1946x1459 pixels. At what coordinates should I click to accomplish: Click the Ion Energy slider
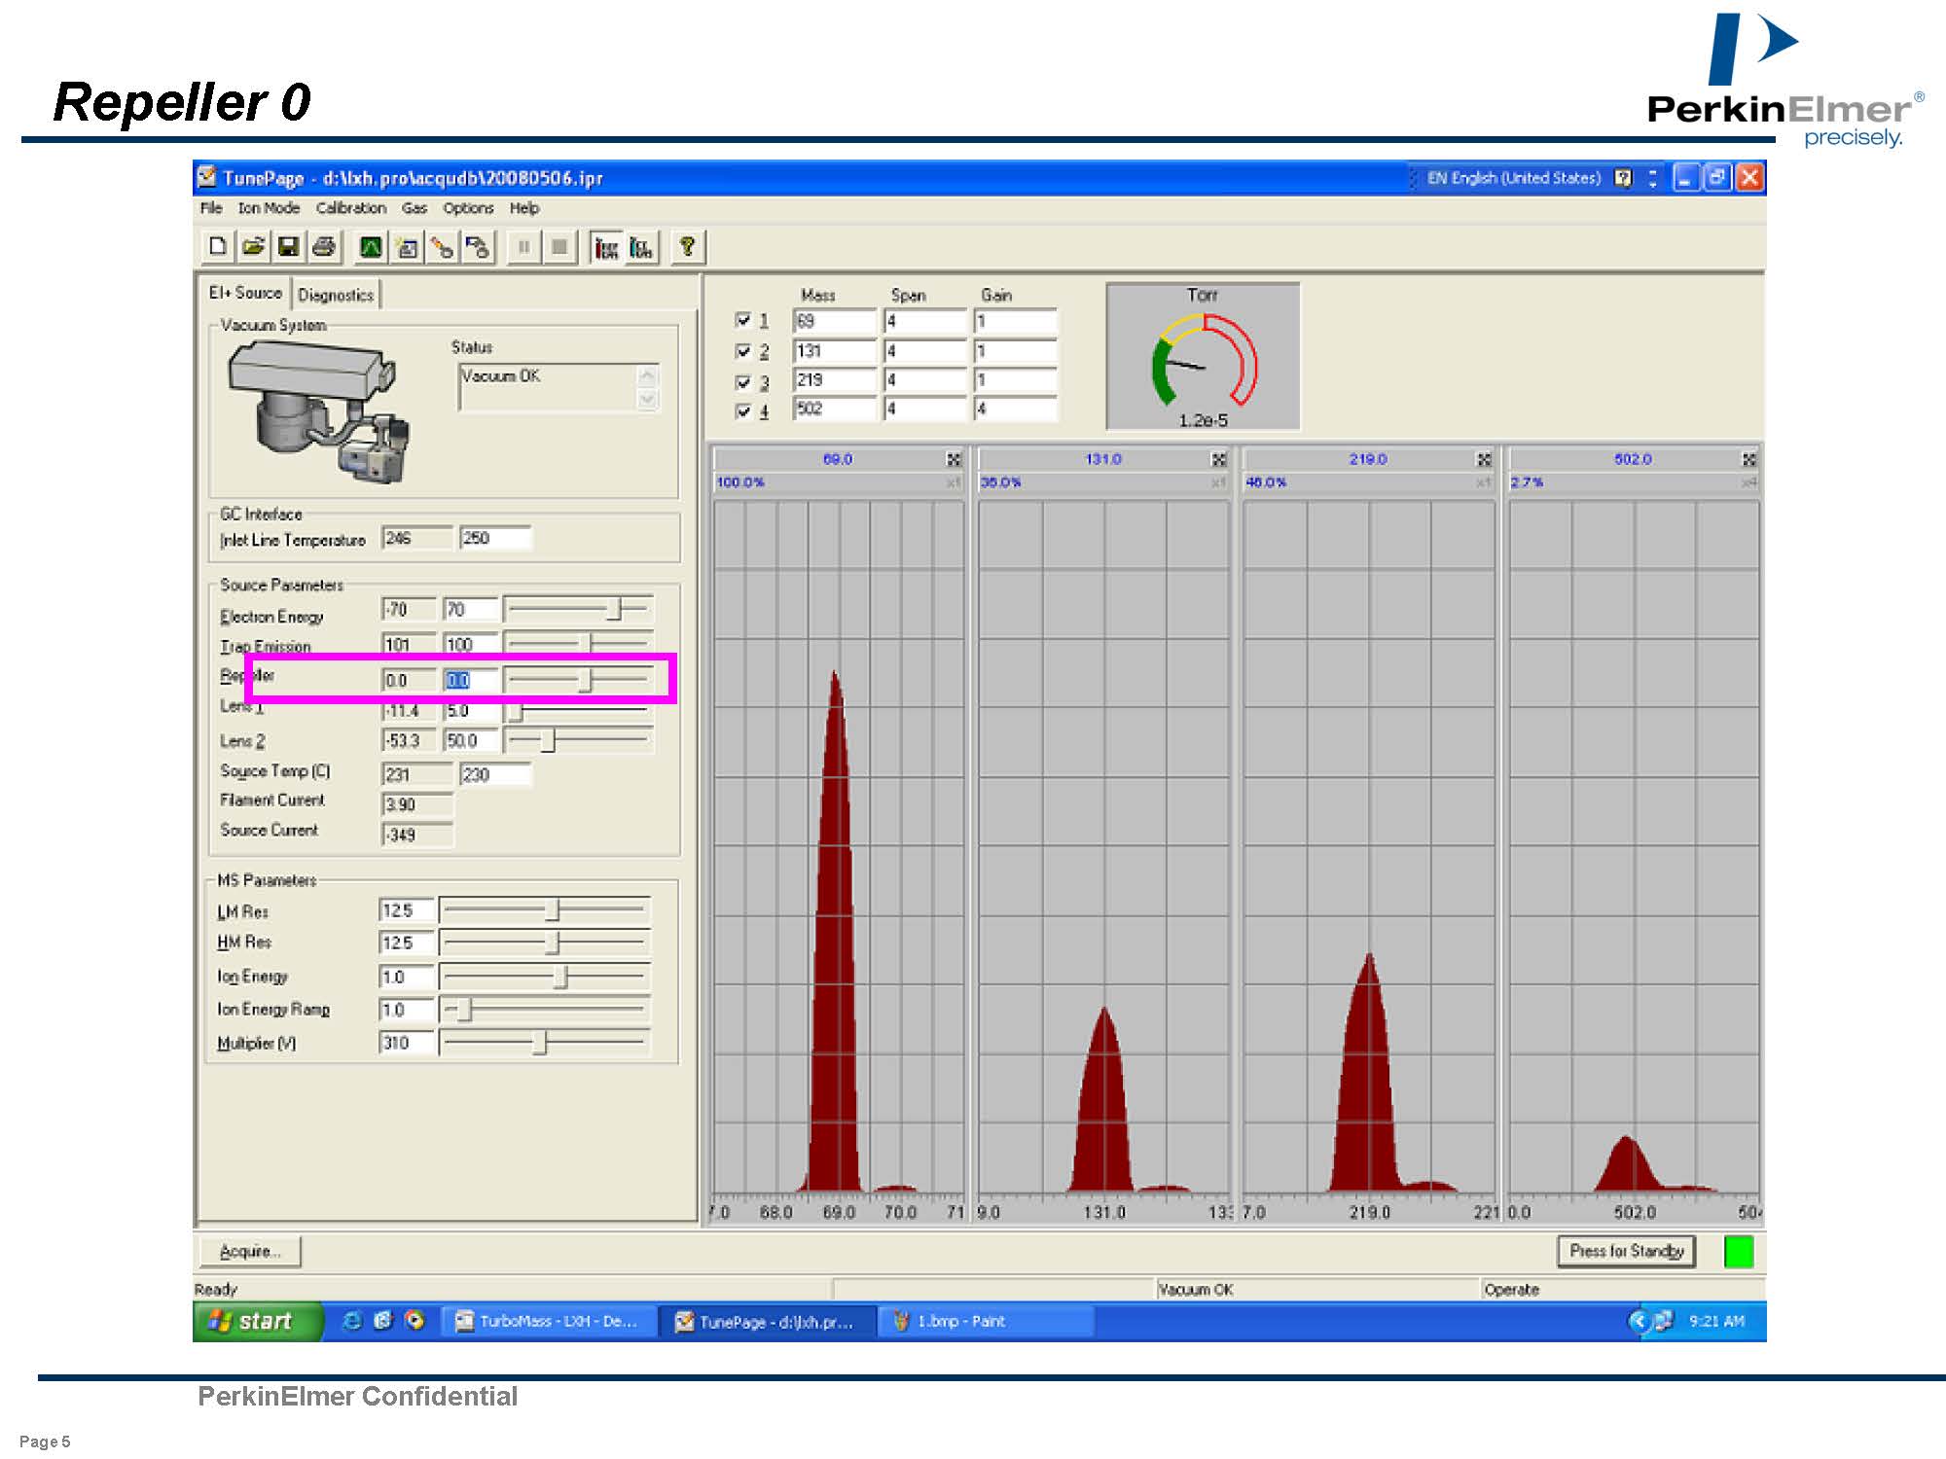pyautogui.click(x=545, y=977)
